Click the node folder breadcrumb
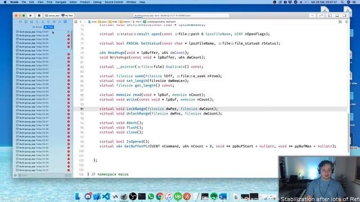Screen dimensions: 360x202 (x=112, y=22)
